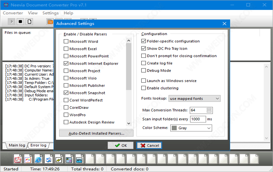
Task: Maximize the Neevia Document Converter window
Action: 248,5
